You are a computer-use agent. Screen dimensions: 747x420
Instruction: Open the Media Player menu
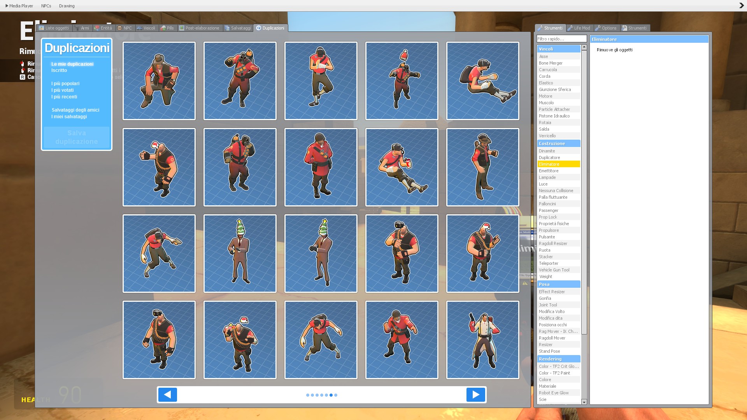(19, 6)
